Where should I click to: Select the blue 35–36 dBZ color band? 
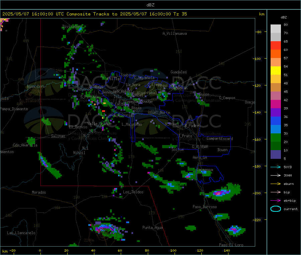[276, 121]
